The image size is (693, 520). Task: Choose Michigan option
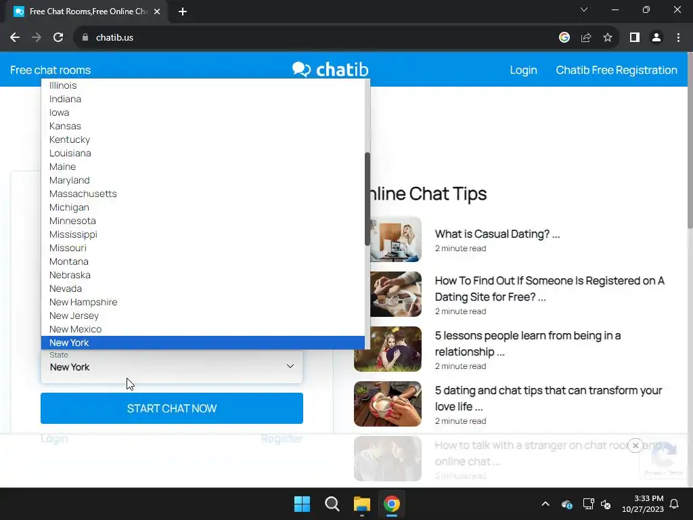(203, 207)
